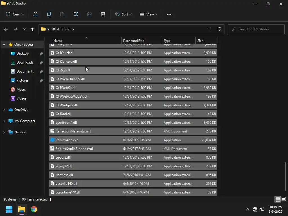Select vccorlib140.dll file

pos(133,184)
